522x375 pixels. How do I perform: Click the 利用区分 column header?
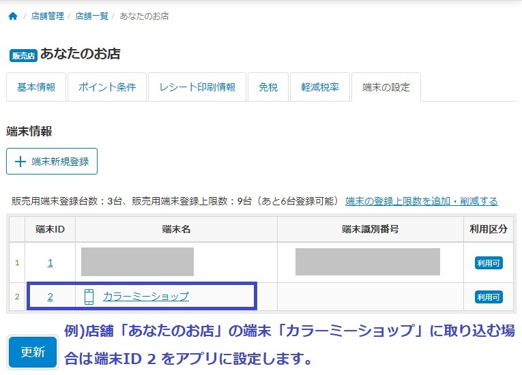(489, 229)
